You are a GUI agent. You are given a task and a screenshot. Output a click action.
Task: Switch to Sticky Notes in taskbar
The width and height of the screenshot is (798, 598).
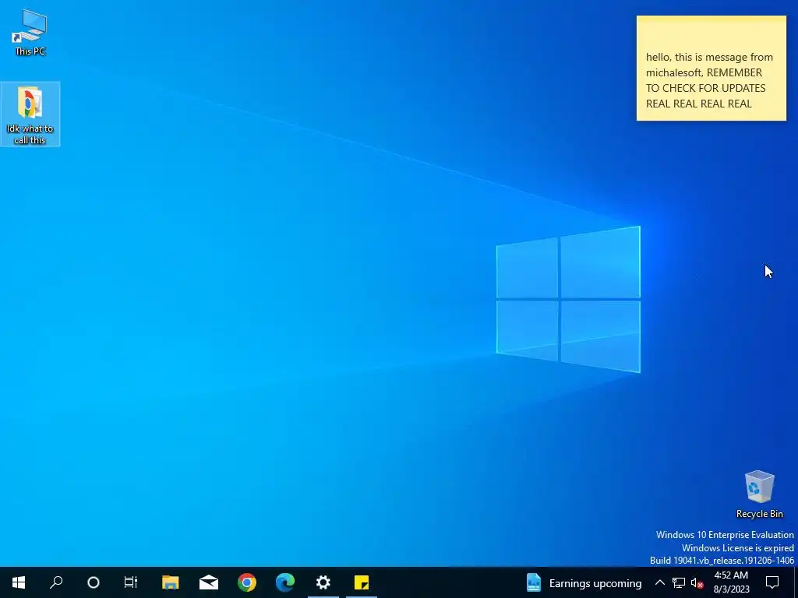click(x=362, y=582)
